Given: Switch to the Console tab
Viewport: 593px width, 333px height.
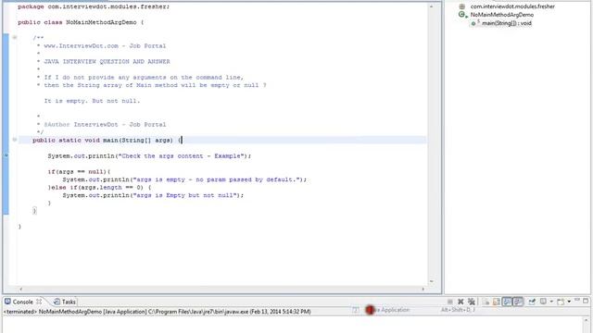Looking at the screenshot, I should pyautogui.click(x=22, y=302).
